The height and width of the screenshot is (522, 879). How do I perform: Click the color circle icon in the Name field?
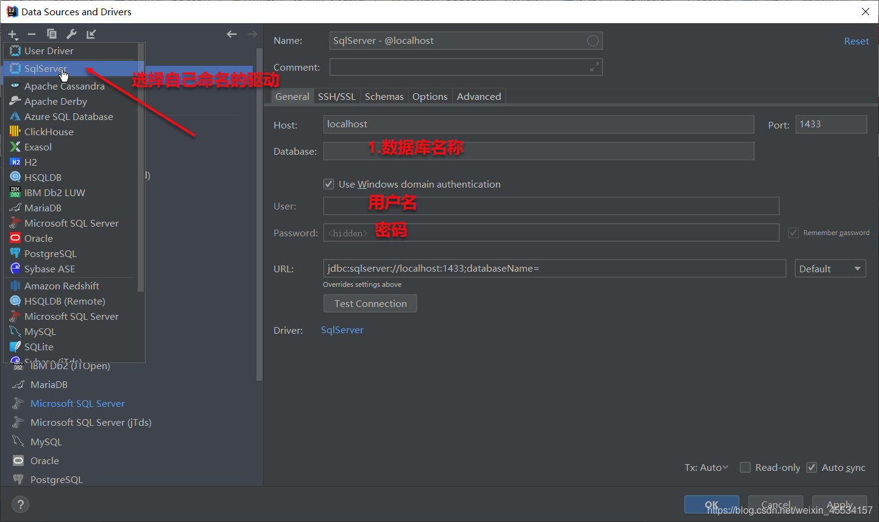click(x=593, y=41)
